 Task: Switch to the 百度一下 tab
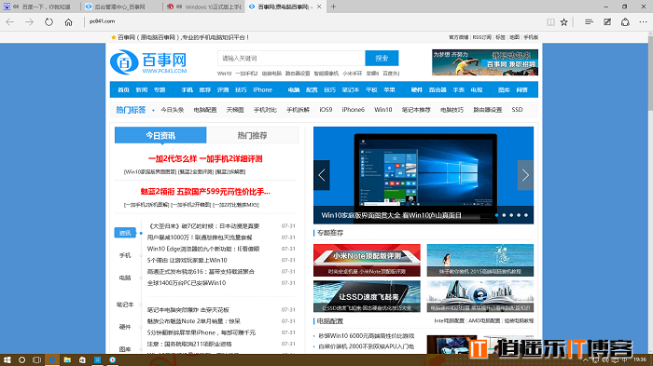coord(40,7)
